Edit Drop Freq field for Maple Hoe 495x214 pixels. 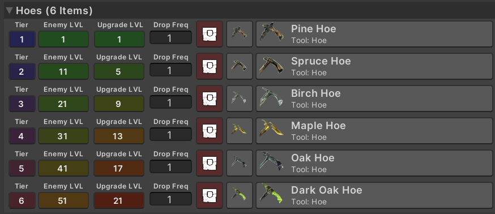pyautogui.click(x=170, y=135)
